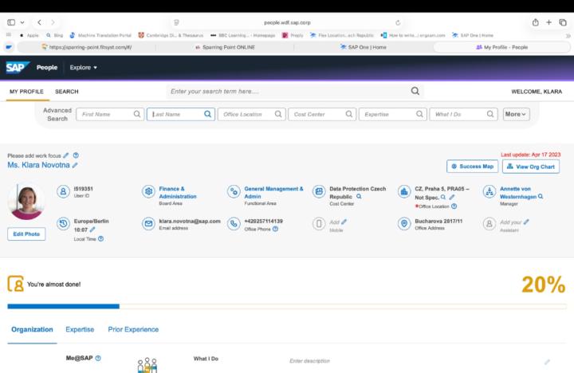Click the Office Location building icon
Image resolution: width=574 pixels, height=373 pixels.
coord(404,191)
